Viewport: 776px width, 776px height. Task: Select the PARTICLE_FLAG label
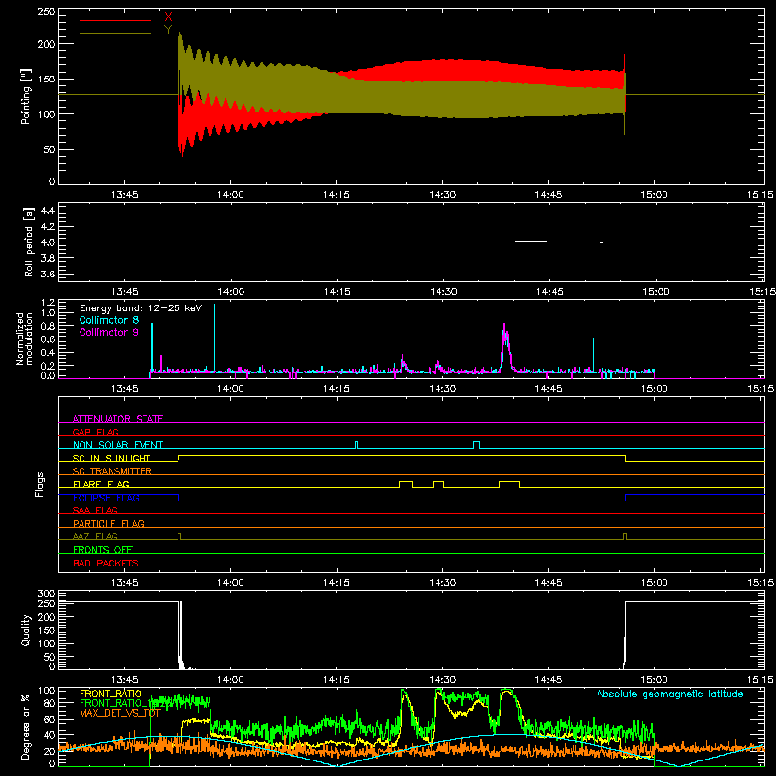(x=109, y=523)
